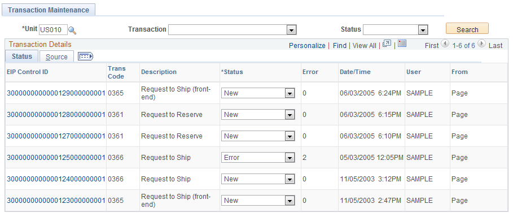Open the Unit lookup magnifier icon

(72, 31)
